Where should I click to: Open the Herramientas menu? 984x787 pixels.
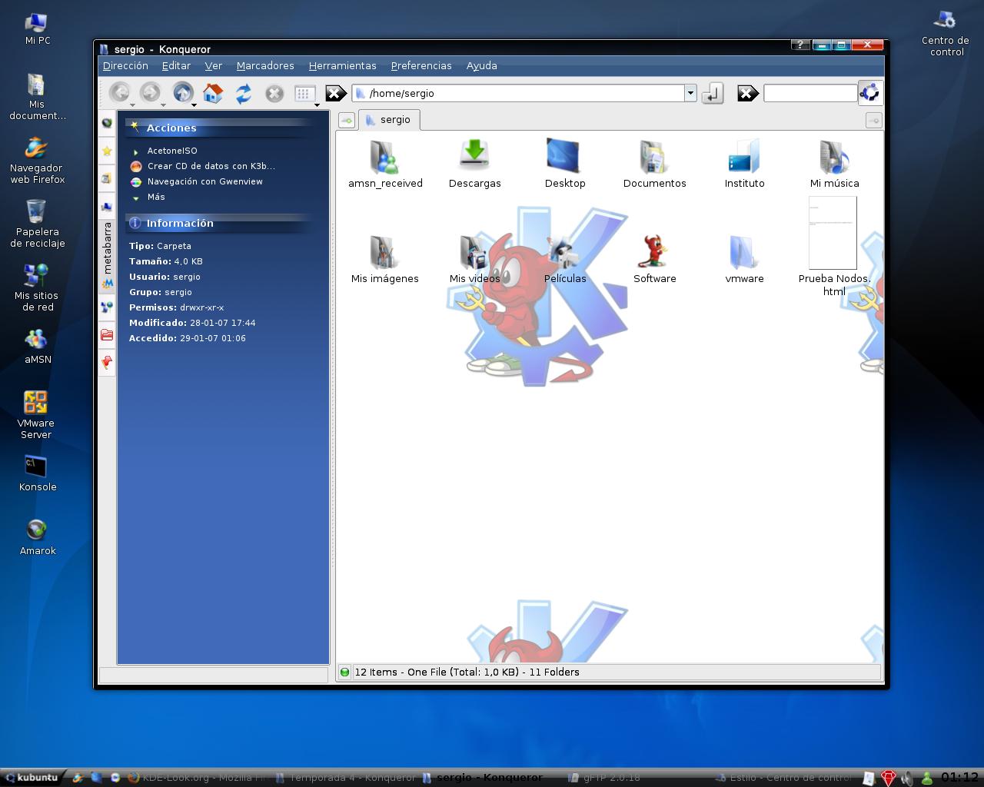point(343,66)
